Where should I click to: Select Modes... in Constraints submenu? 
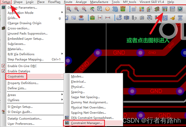click(77, 76)
